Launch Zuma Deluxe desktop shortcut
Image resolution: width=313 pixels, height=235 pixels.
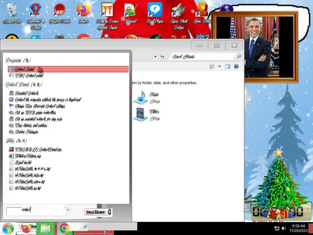(202, 13)
